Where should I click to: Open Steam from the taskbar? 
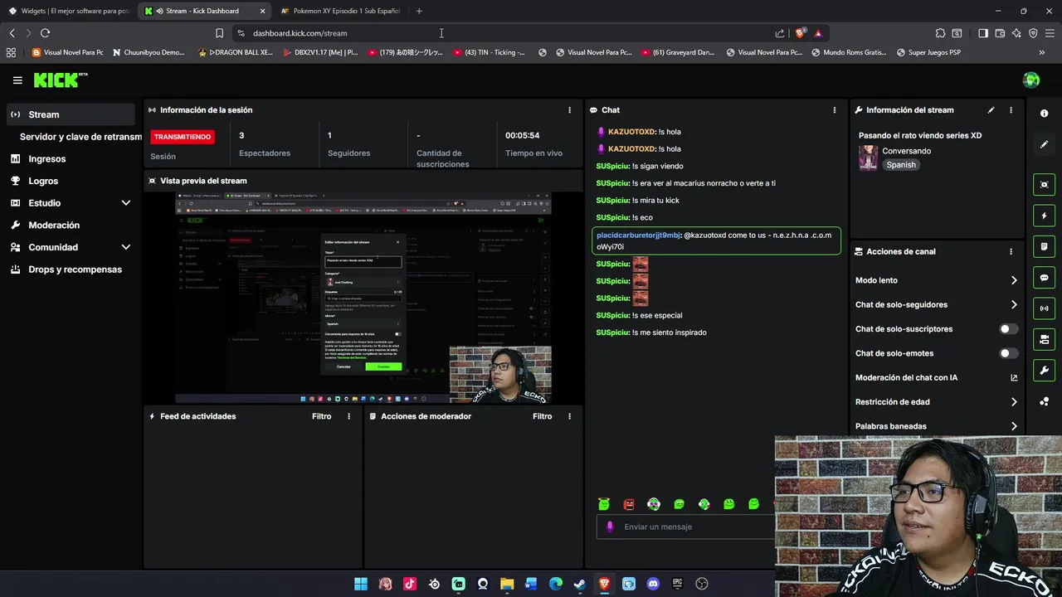coord(580,584)
